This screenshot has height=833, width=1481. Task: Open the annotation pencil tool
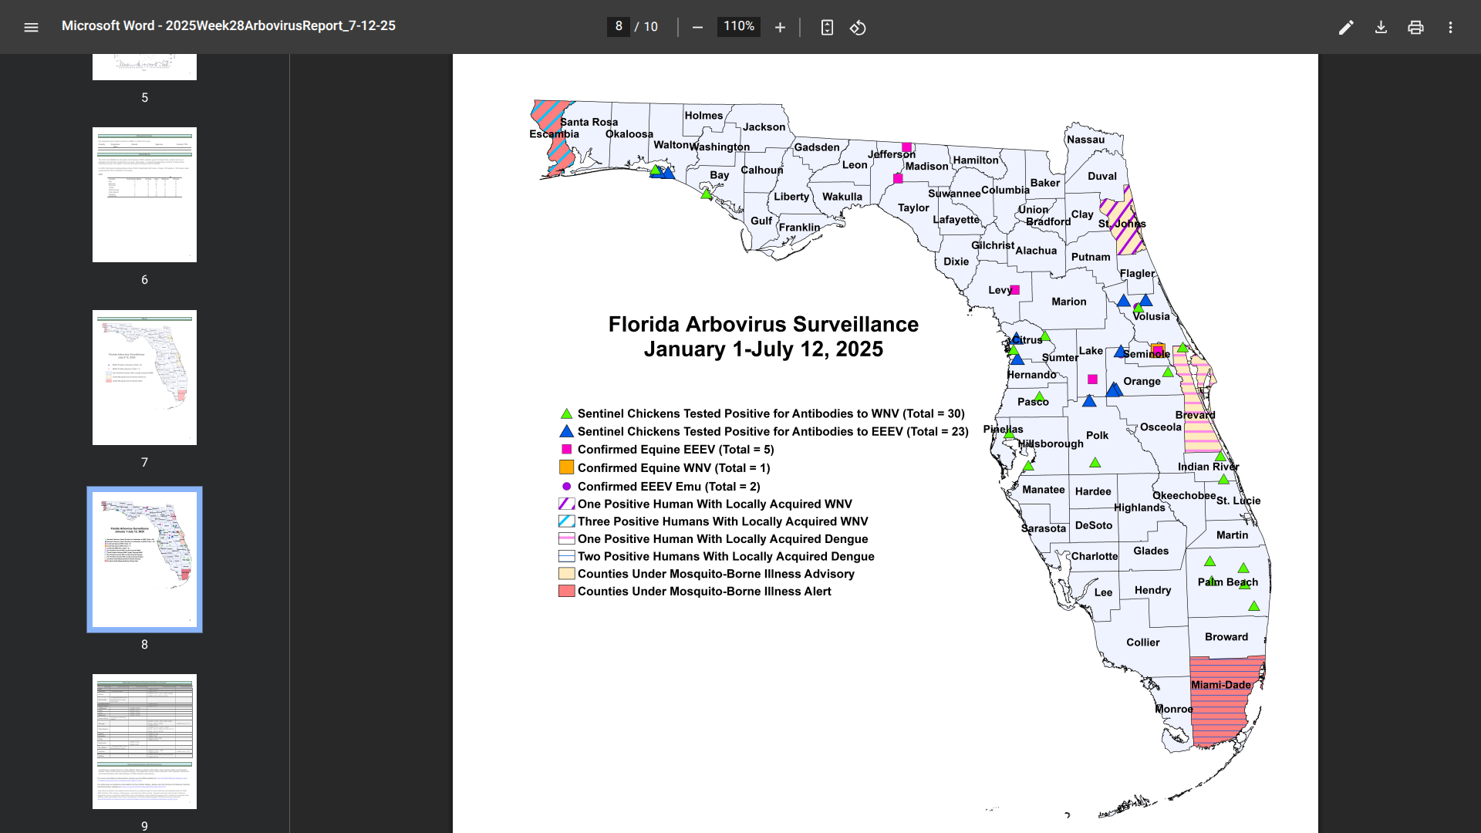pos(1346,27)
